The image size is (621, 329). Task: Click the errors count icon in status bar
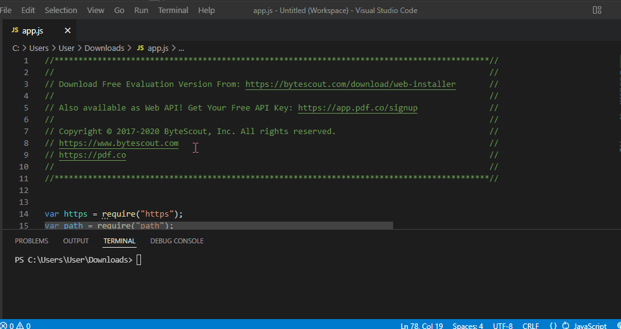pyautogui.click(x=4, y=327)
